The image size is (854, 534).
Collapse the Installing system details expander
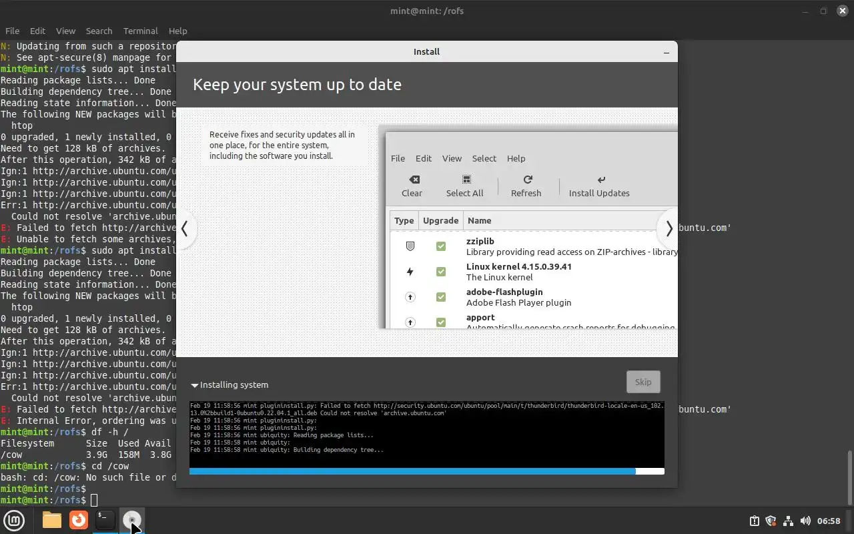195,385
